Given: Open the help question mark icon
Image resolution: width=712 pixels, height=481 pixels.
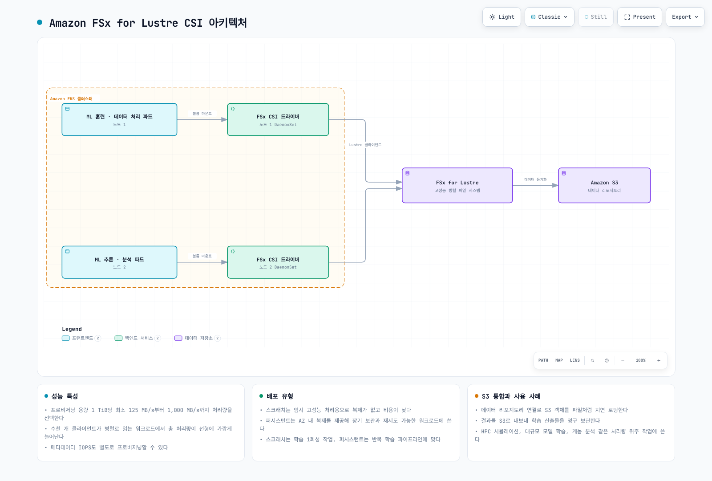Looking at the screenshot, I should point(607,360).
